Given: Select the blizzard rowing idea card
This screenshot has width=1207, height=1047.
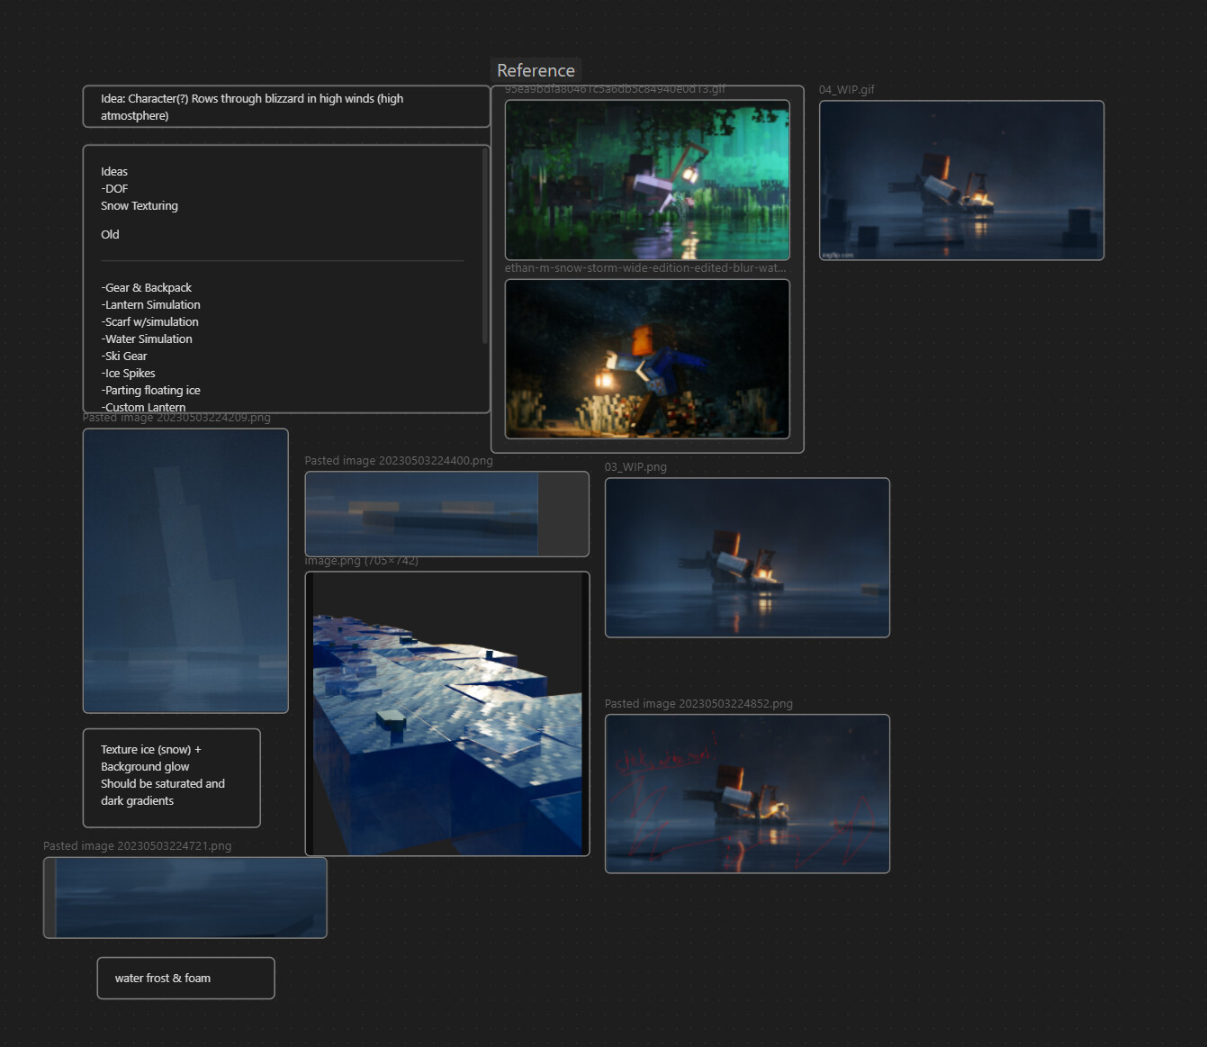Looking at the screenshot, I should tap(285, 107).
